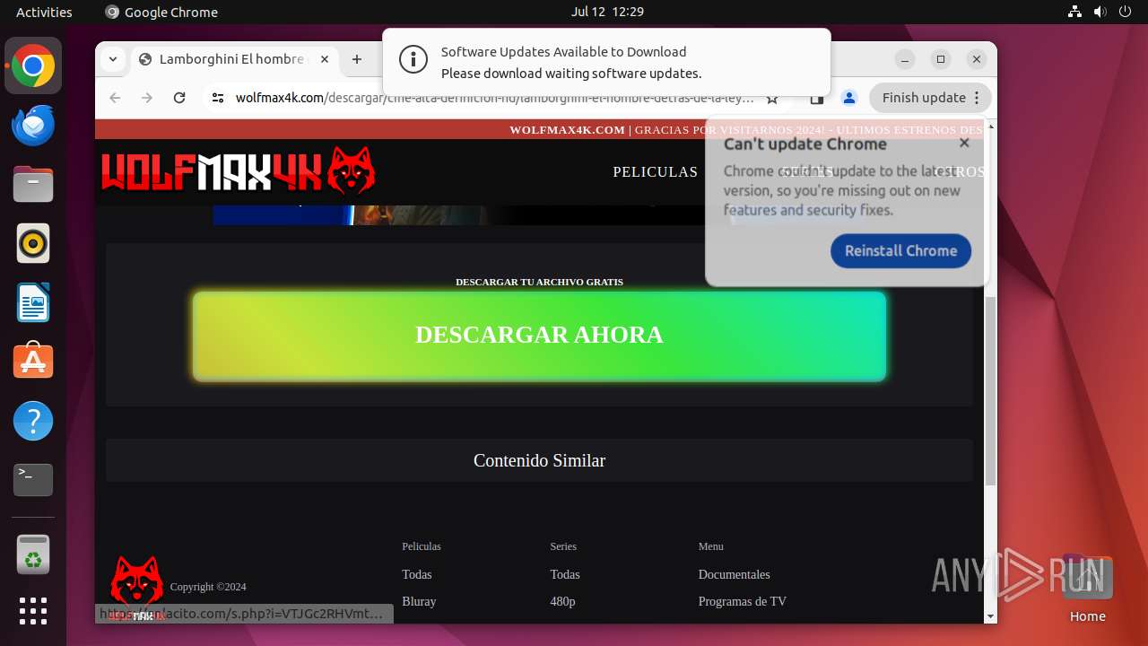Viewport: 1148px width, 646px height.
Task: Open the Home folder desktop icon
Action: (x=1087, y=589)
